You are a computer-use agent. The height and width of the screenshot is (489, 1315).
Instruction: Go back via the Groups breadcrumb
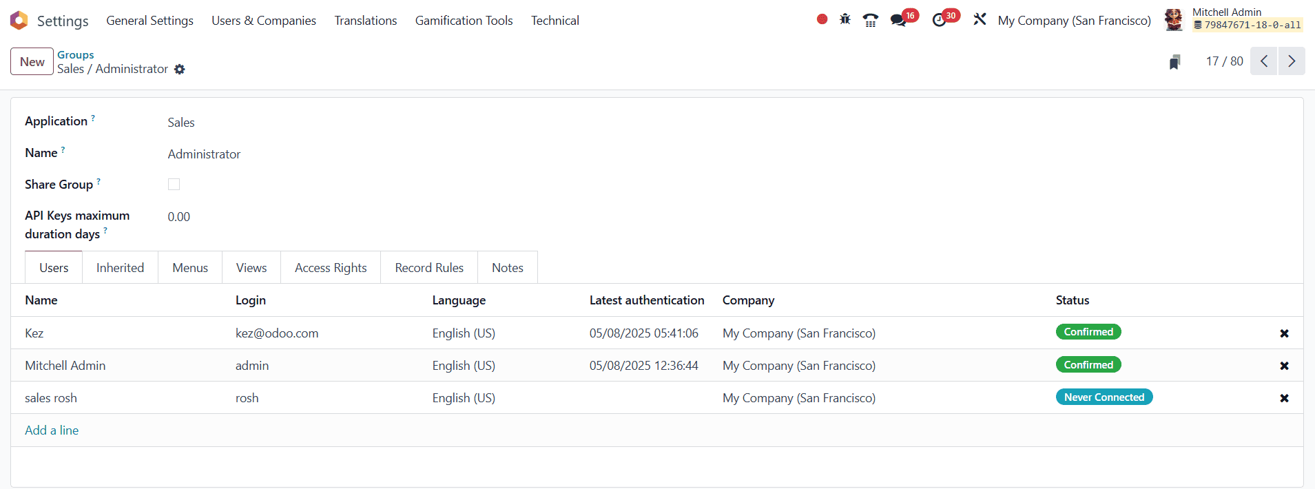76,54
